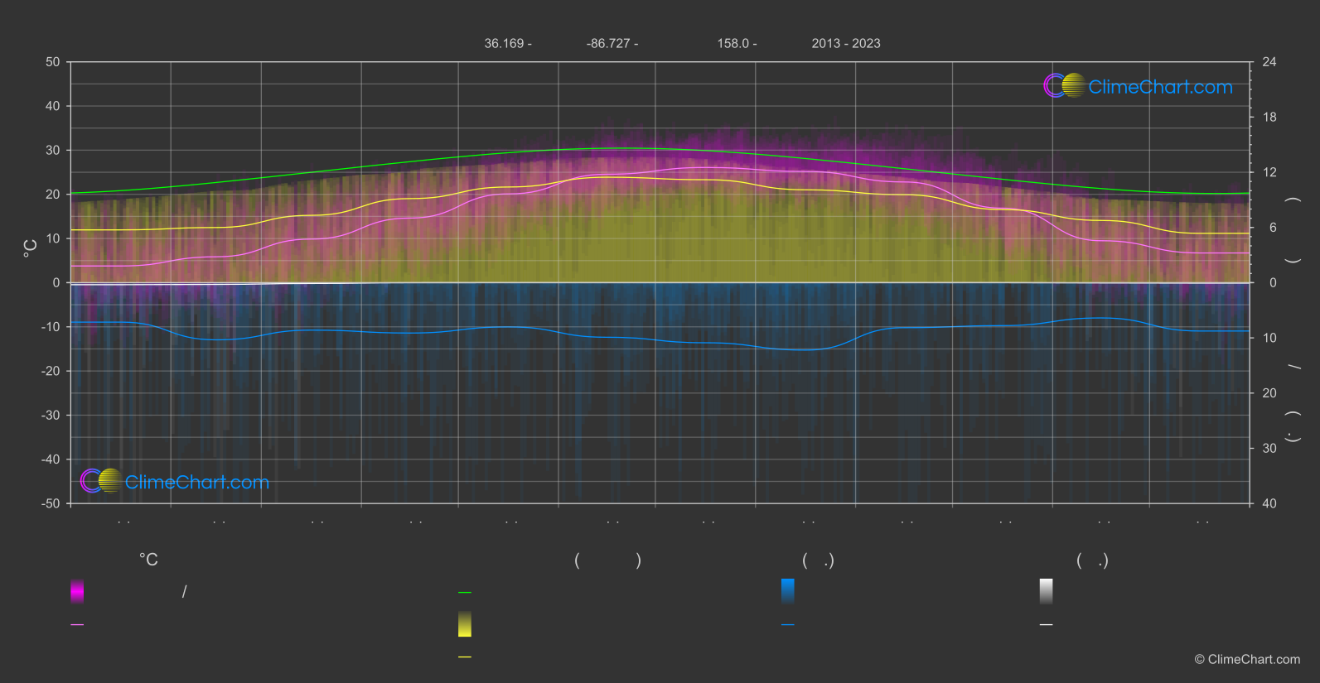1320x683 pixels.
Task: Select the magenta gradient temperature range legend swatch
Action: tap(77, 591)
